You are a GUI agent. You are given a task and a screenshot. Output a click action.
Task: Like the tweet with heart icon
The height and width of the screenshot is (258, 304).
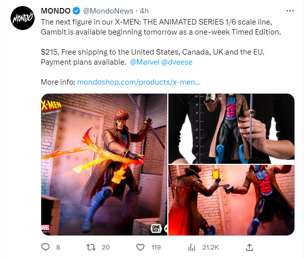[x=140, y=247]
